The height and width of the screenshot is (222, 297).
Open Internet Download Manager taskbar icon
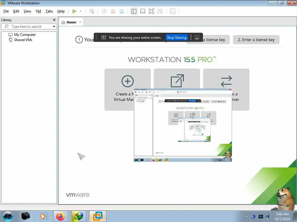point(78,216)
